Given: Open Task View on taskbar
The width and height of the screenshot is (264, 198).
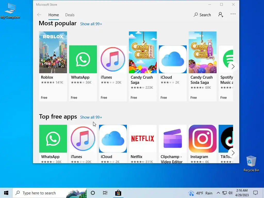Looking at the screenshot, I should click(105, 193).
